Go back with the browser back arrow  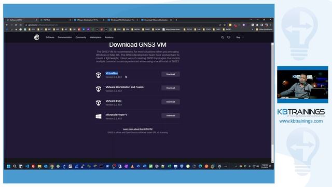pyautogui.click(x=7, y=25)
